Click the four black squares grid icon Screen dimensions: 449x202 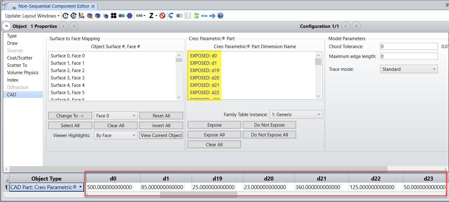[x=114, y=16]
